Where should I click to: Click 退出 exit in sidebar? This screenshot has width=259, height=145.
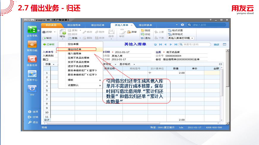(33, 122)
